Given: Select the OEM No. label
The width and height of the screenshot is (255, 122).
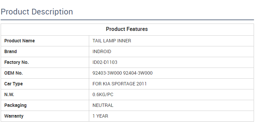Looking at the screenshot, I should pos(14,73).
